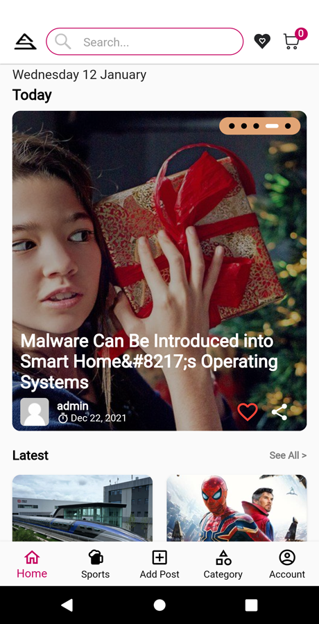
Task: Expand Latest with See All >
Action: point(288,456)
